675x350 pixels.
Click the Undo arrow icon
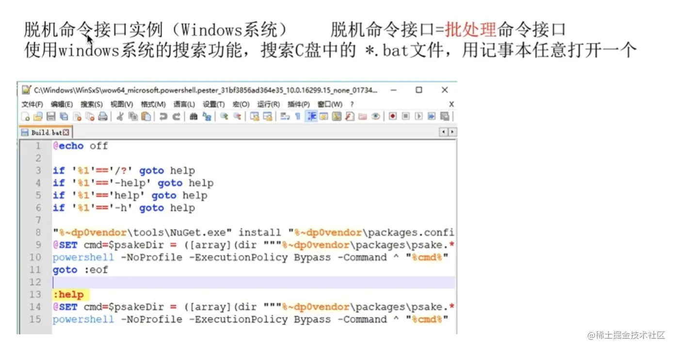tap(163, 116)
